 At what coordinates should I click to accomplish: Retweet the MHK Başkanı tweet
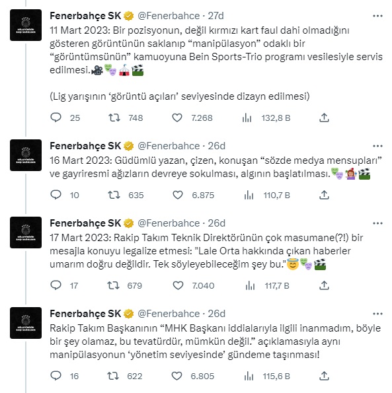tap(113, 376)
